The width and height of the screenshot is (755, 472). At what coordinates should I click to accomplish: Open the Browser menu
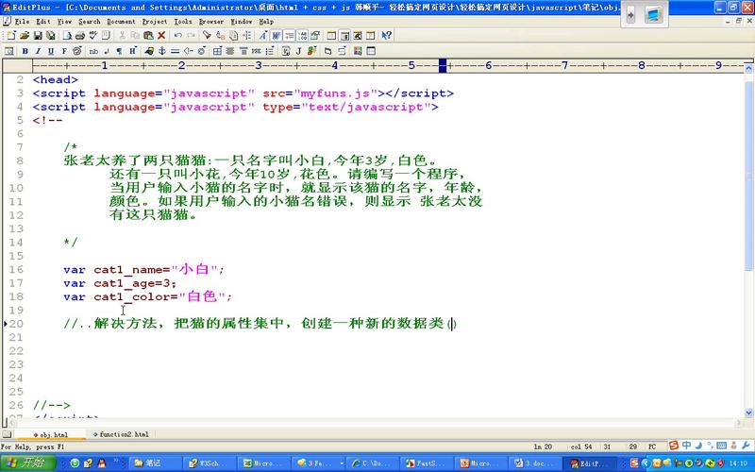[x=210, y=22]
